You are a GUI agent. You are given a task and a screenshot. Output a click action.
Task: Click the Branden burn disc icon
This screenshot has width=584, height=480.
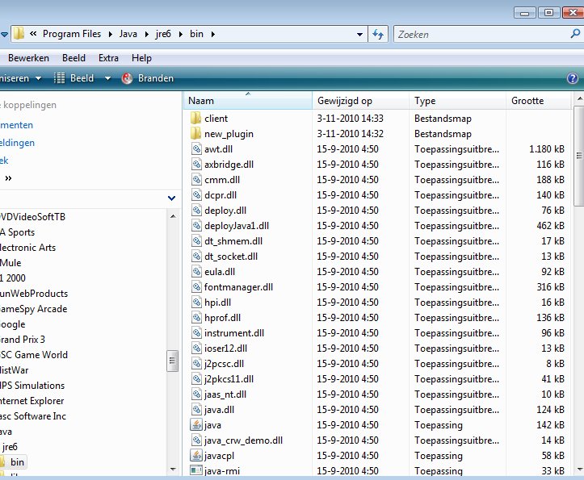pyautogui.click(x=127, y=78)
